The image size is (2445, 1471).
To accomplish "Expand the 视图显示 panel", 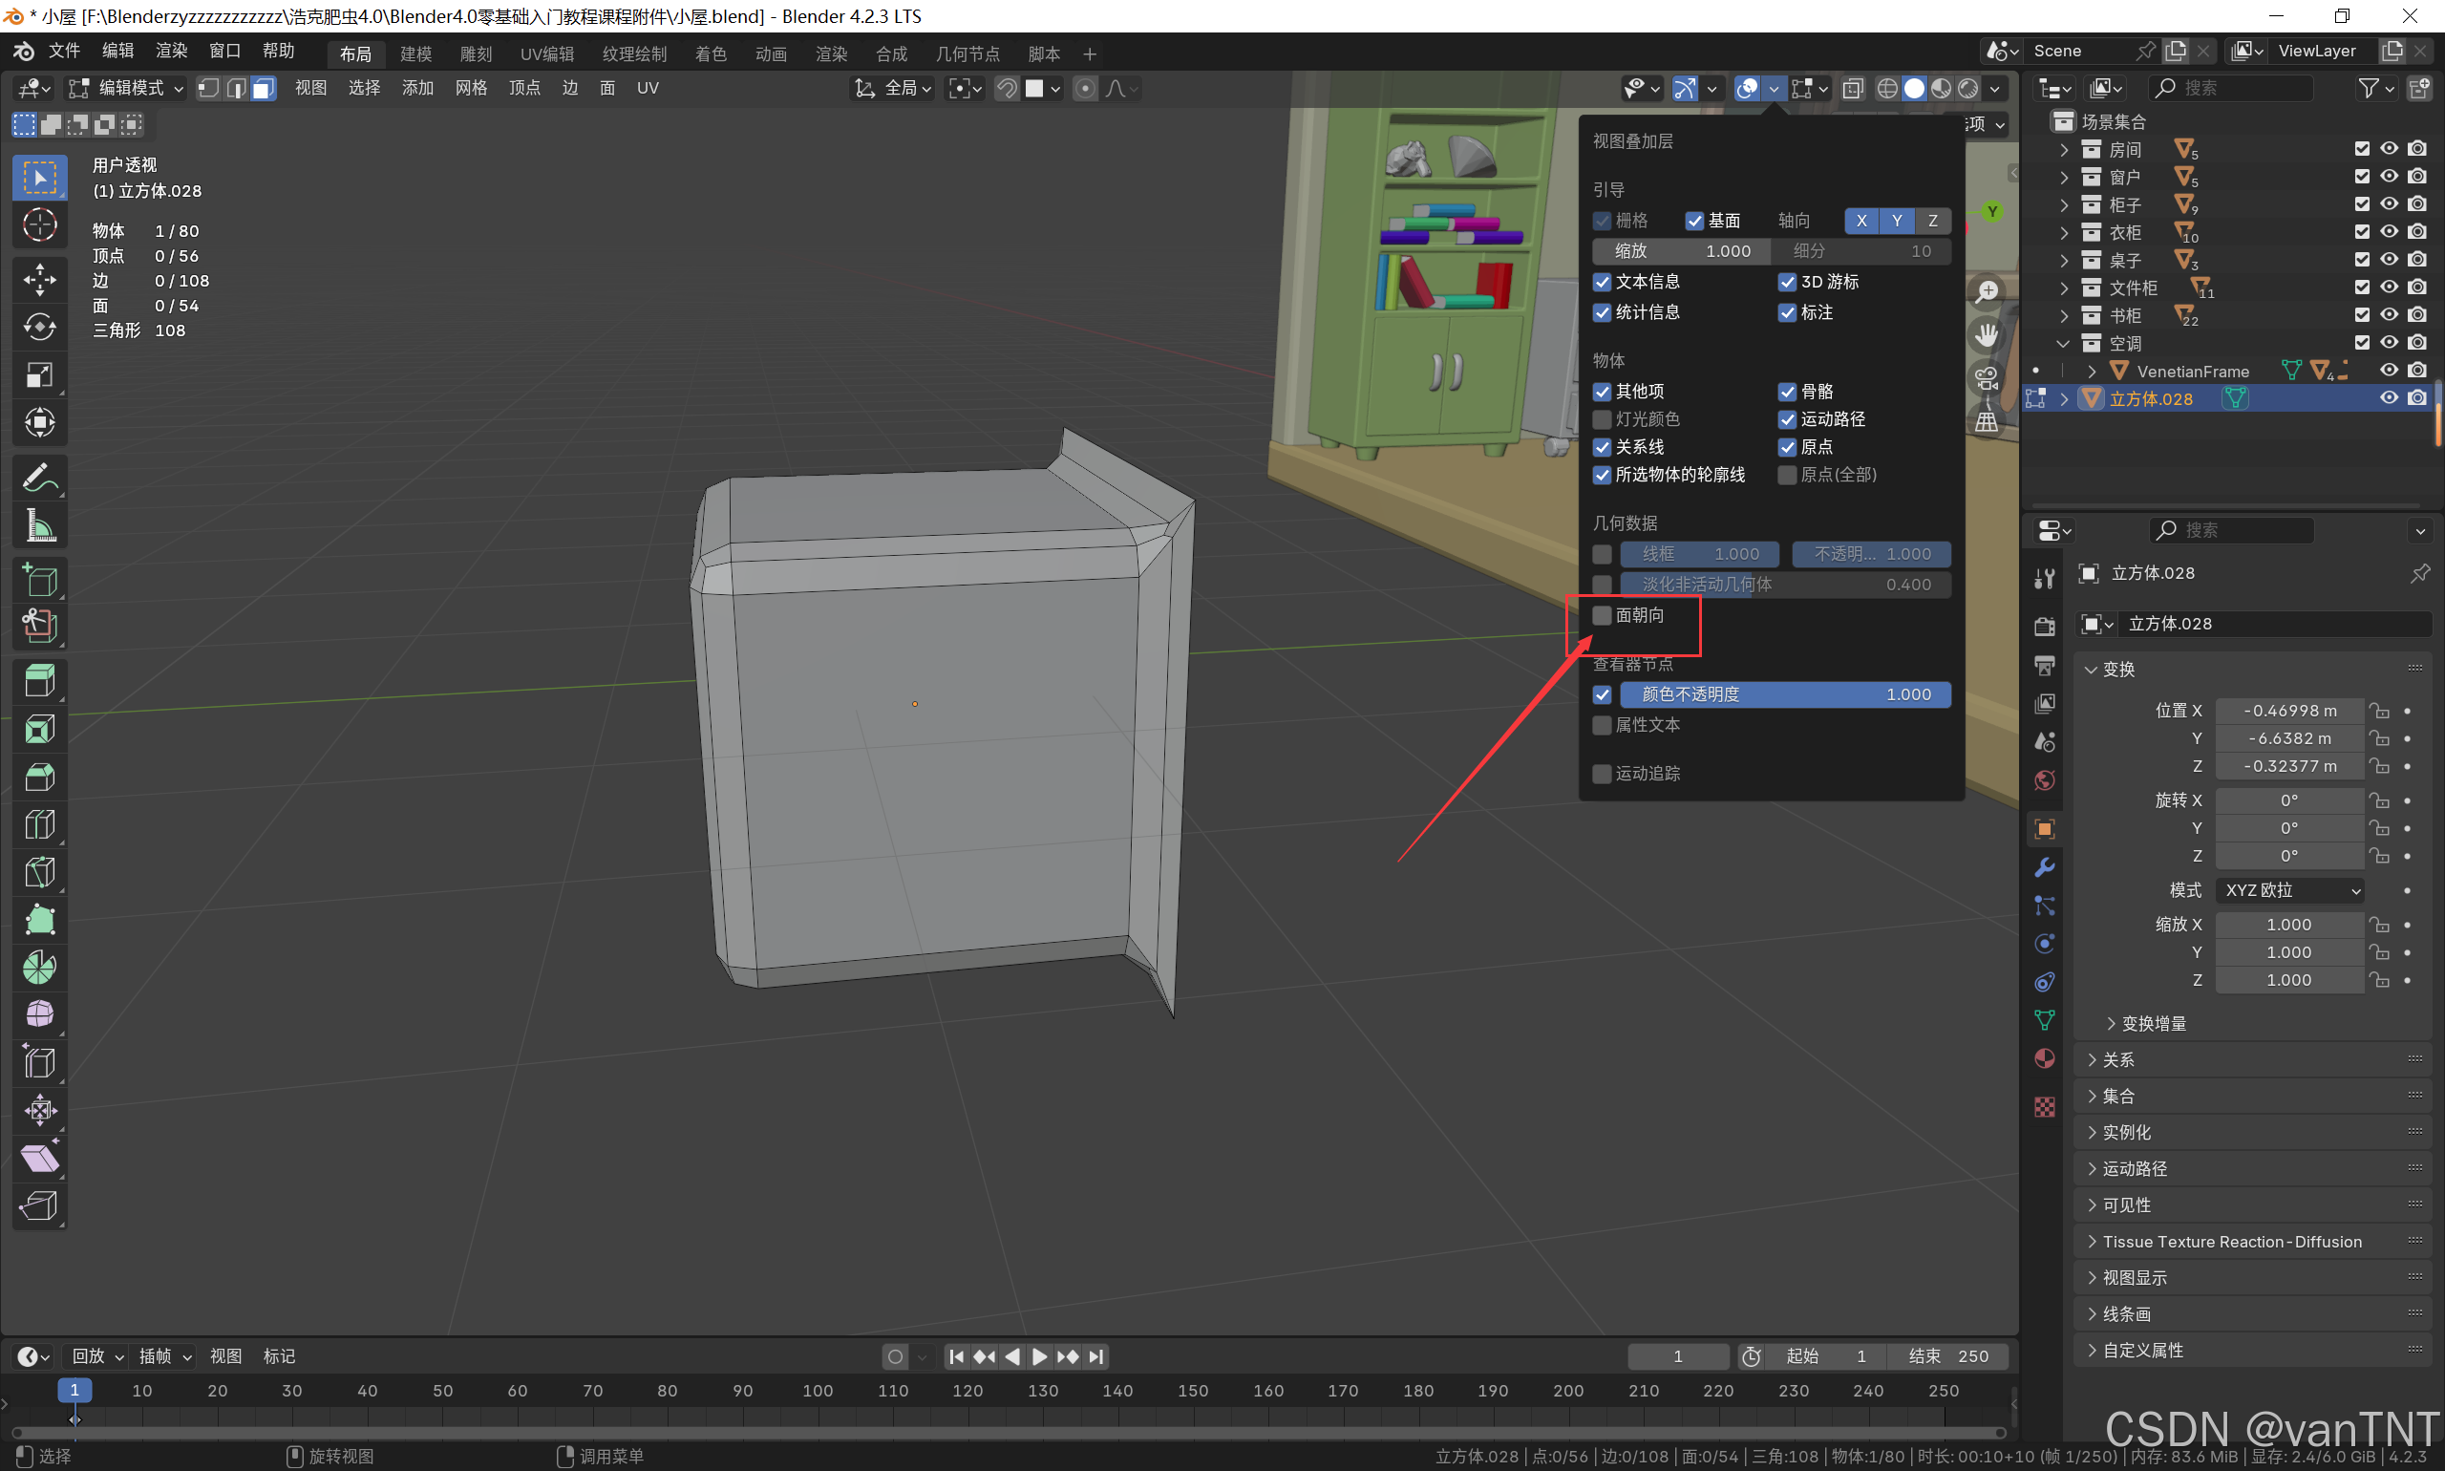I will click(2134, 1278).
